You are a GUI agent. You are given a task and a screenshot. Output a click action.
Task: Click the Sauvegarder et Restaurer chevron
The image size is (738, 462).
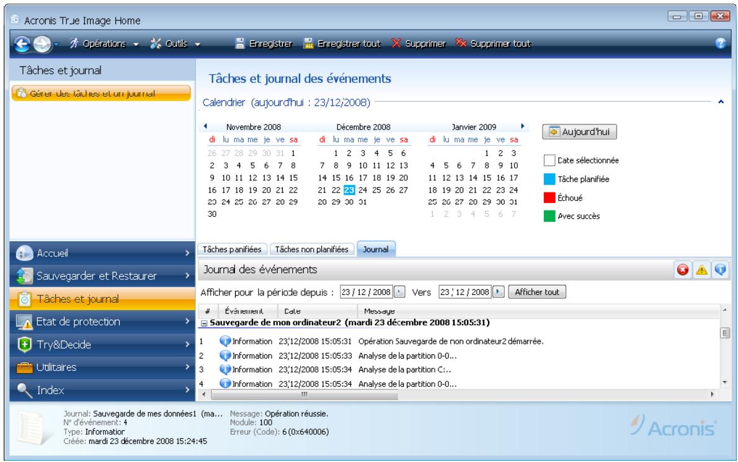click(187, 276)
